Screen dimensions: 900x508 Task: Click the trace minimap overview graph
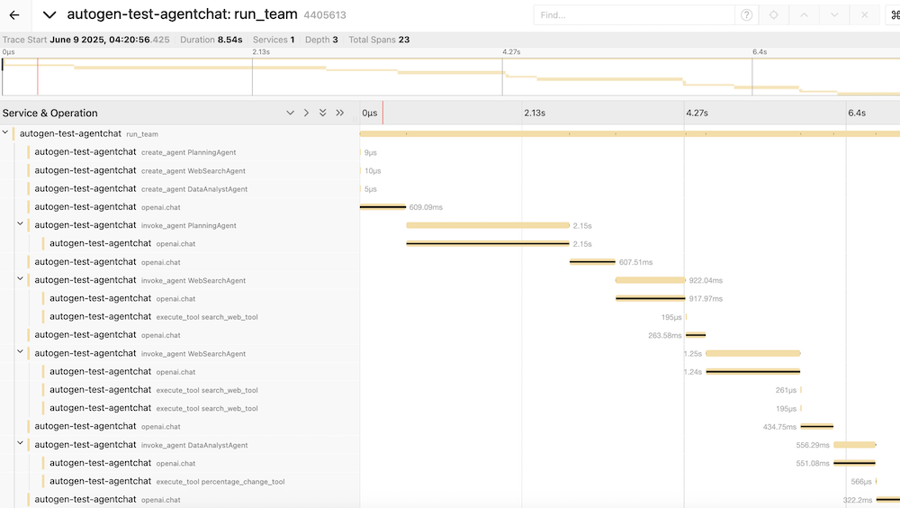450,77
